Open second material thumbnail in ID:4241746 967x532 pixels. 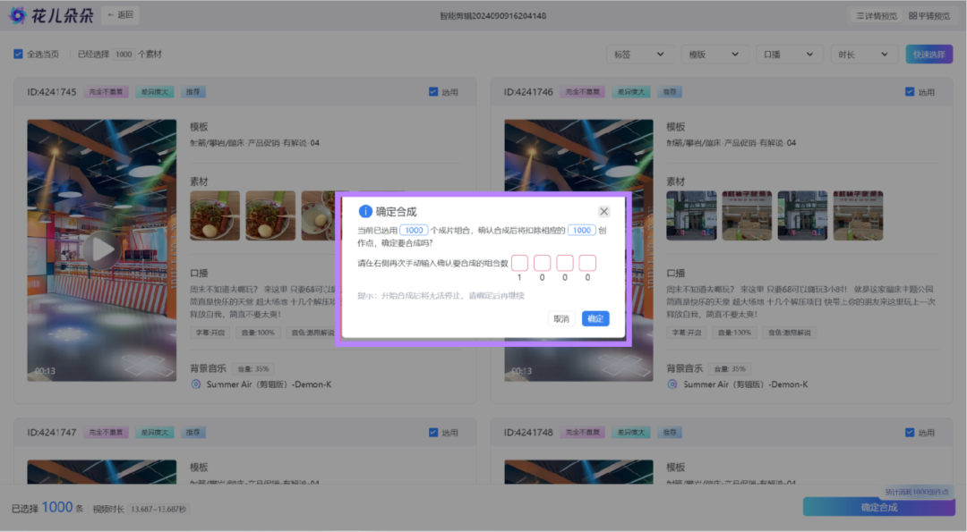point(747,215)
